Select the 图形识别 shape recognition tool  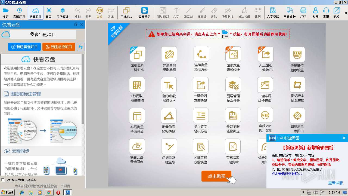(x=163, y=13)
